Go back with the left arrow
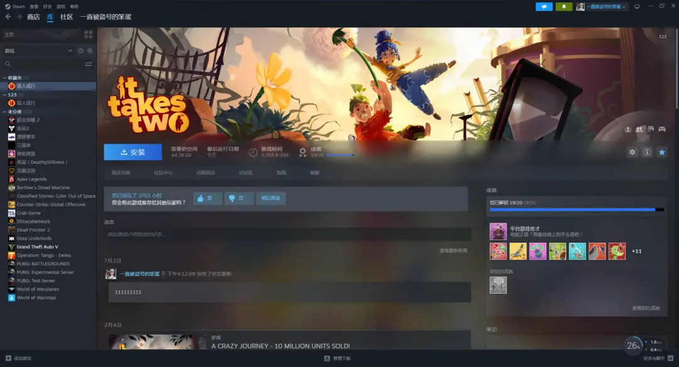The height and width of the screenshot is (367, 679). (x=8, y=17)
